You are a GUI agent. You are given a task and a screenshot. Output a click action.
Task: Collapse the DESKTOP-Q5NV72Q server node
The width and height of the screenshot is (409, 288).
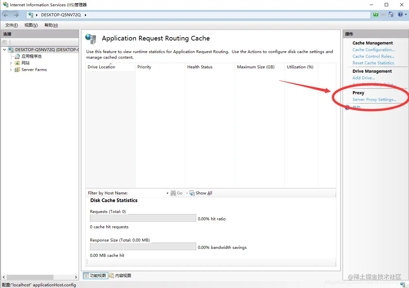4,50
